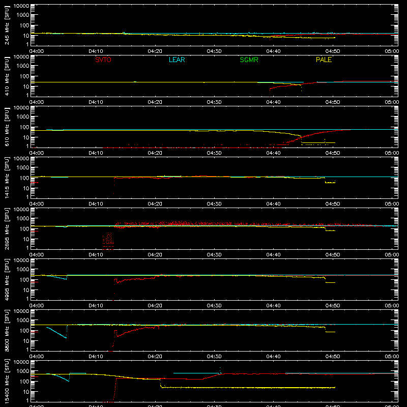The height and width of the screenshot is (407, 407).
Task: Click 04:20 label under the 8800 MHz plot
Action: click(x=155, y=357)
